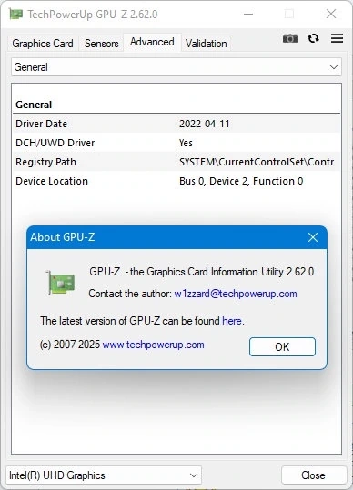Click the Driver Date label

tap(41, 124)
